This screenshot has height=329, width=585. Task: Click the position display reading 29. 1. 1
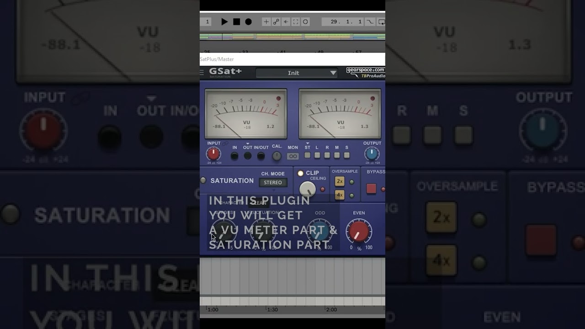pos(343,21)
